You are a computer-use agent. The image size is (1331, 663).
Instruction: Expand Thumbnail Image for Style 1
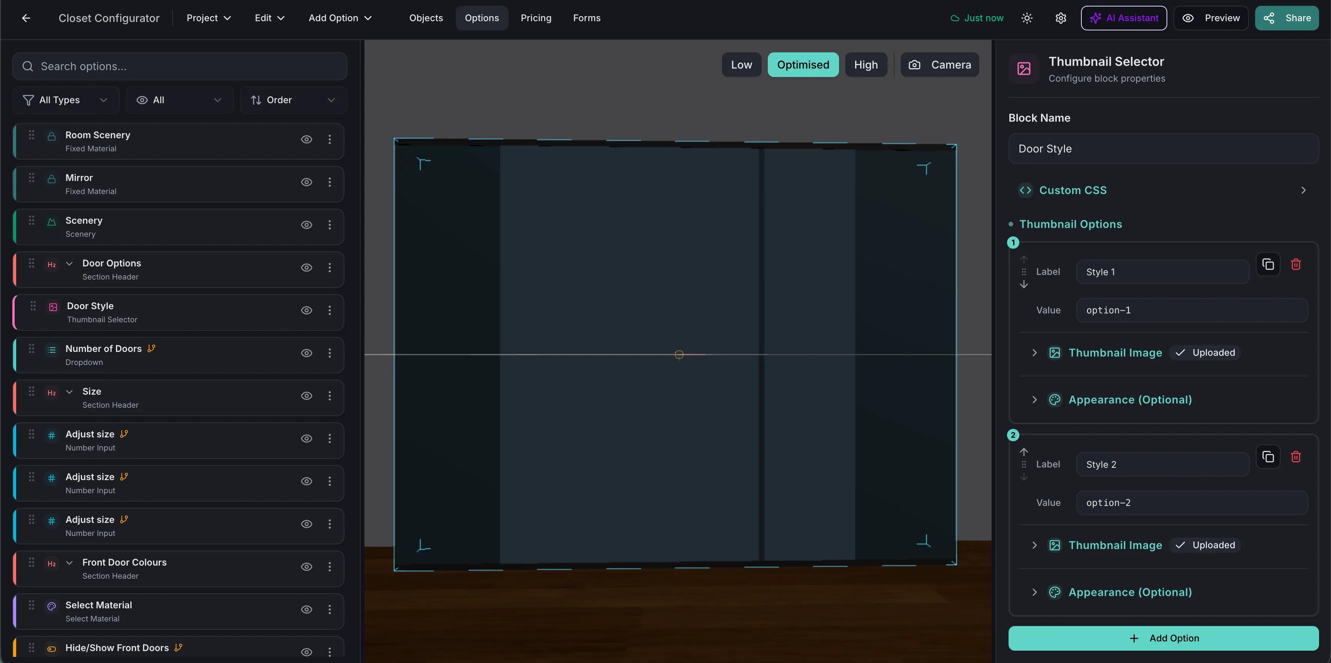pyautogui.click(x=1034, y=353)
